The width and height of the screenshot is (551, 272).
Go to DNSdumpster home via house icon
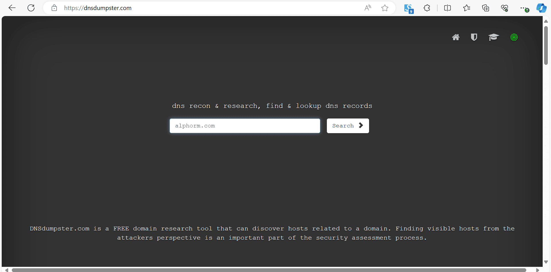coord(456,37)
